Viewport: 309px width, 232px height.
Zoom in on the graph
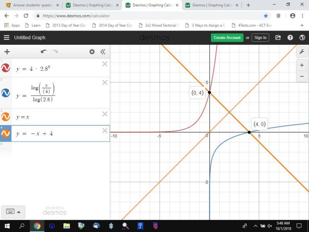302,65
